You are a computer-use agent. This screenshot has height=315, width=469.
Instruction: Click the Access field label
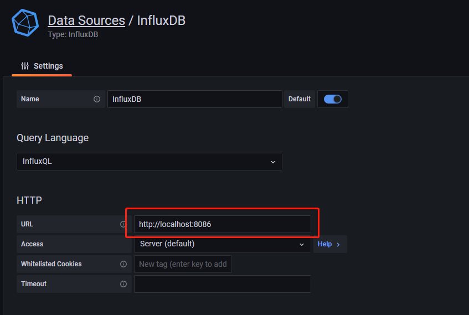32,244
